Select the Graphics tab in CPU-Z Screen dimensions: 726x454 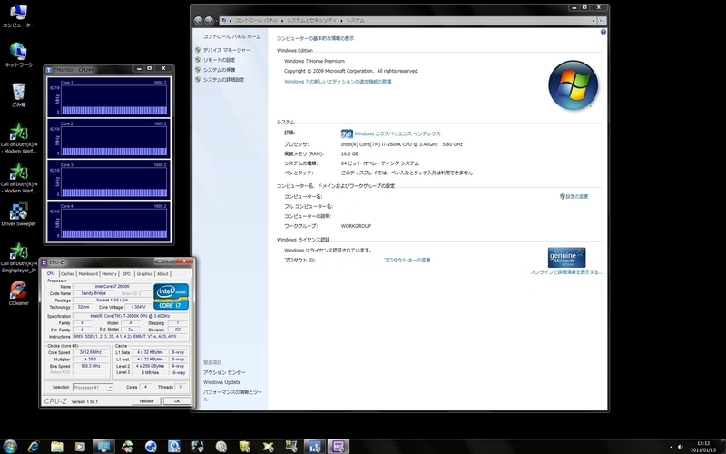(144, 274)
